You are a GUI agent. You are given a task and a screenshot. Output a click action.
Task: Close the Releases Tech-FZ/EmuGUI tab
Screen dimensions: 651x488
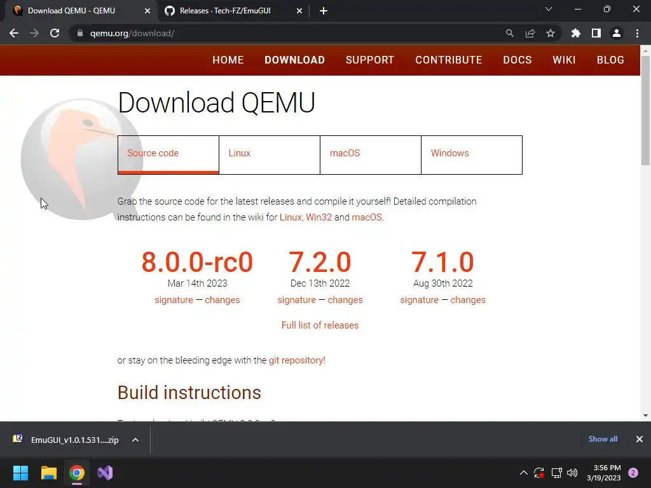(x=299, y=11)
